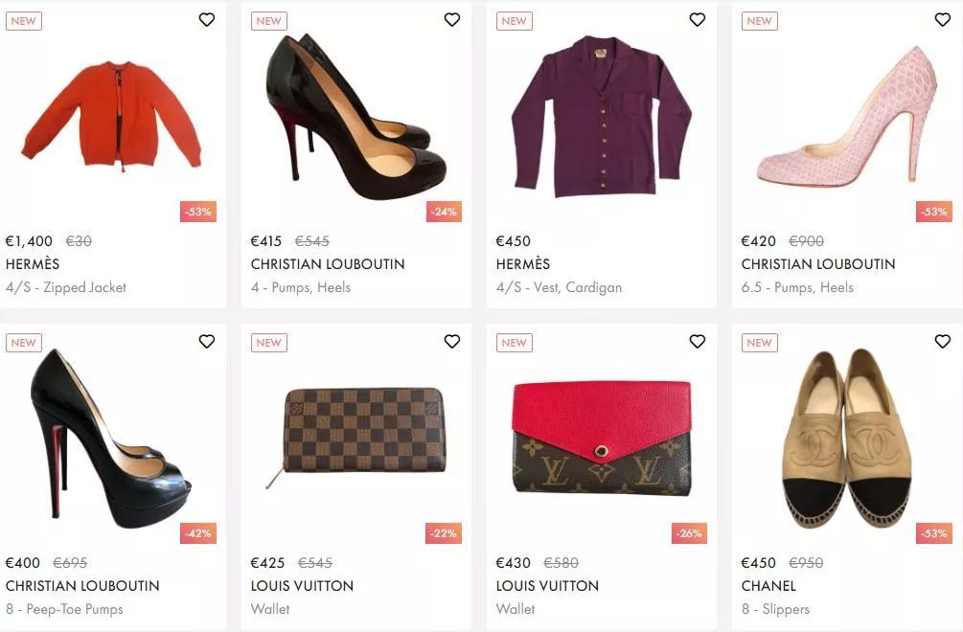Viewport: 963px width, 632px height.
Task: Open the orange Hermès jacket photo
Action: click(112, 115)
